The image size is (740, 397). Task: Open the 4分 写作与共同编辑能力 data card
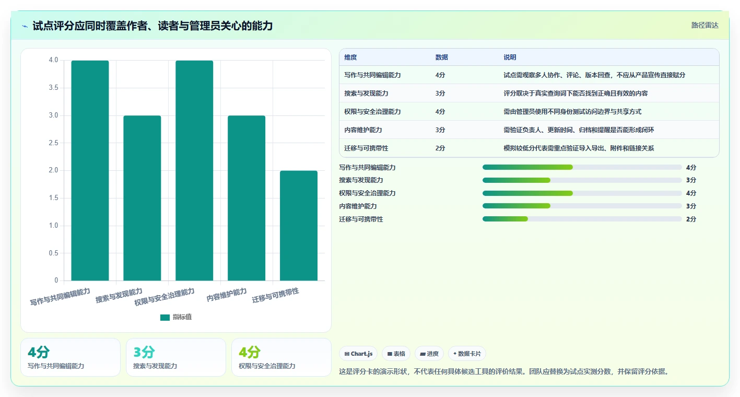[71, 357]
